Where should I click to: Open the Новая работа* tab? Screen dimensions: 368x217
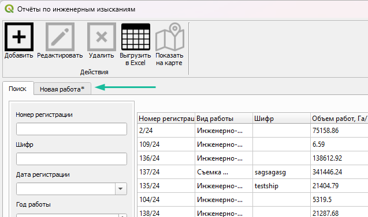click(x=62, y=89)
